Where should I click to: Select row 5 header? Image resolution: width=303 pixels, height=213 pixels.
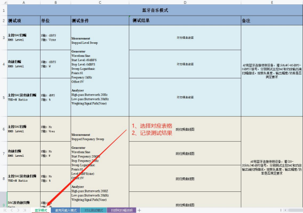click(4, 97)
